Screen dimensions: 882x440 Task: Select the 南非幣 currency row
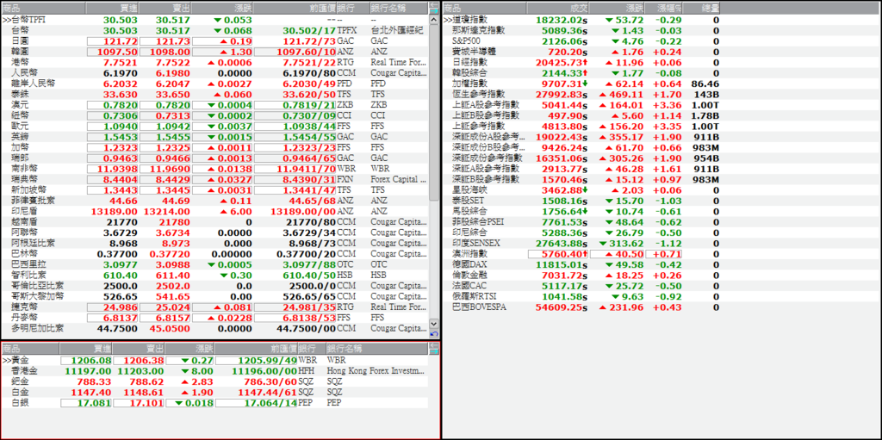214,168
